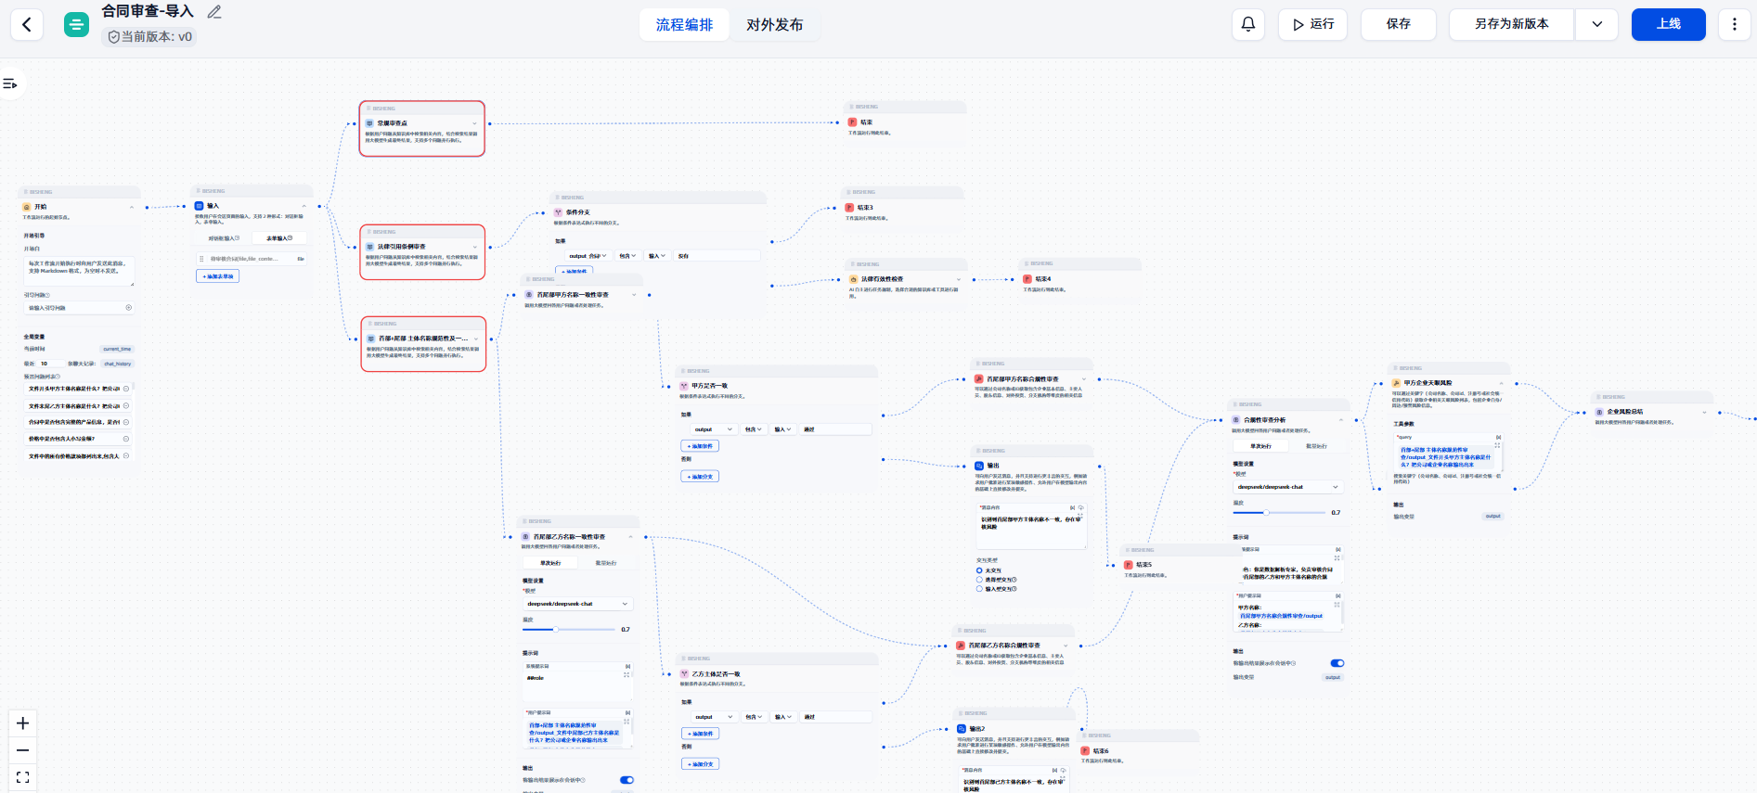Remove the first preset question row
The image size is (1757, 793).
pyautogui.click(x=126, y=389)
